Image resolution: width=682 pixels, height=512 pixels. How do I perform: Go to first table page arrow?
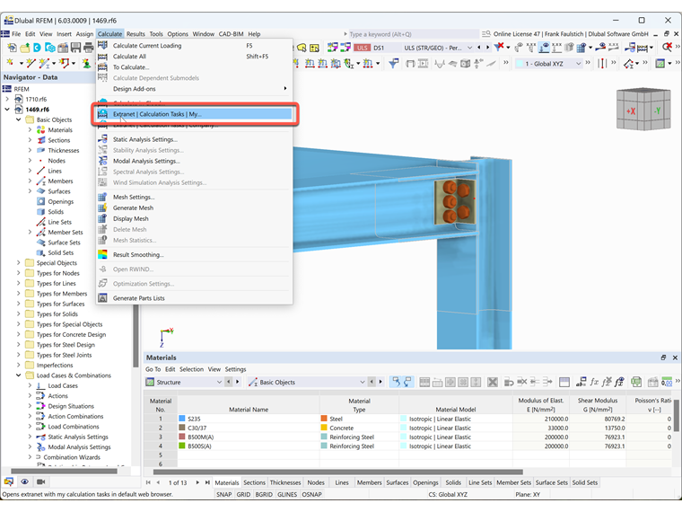[x=148, y=482]
